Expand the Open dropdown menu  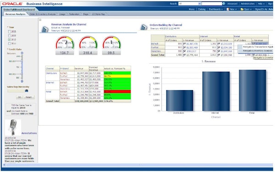click(x=247, y=9)
